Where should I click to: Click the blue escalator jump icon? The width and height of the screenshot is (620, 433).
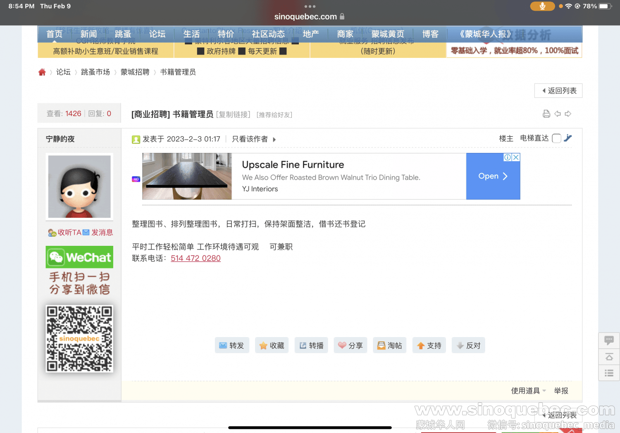(568, 138)
